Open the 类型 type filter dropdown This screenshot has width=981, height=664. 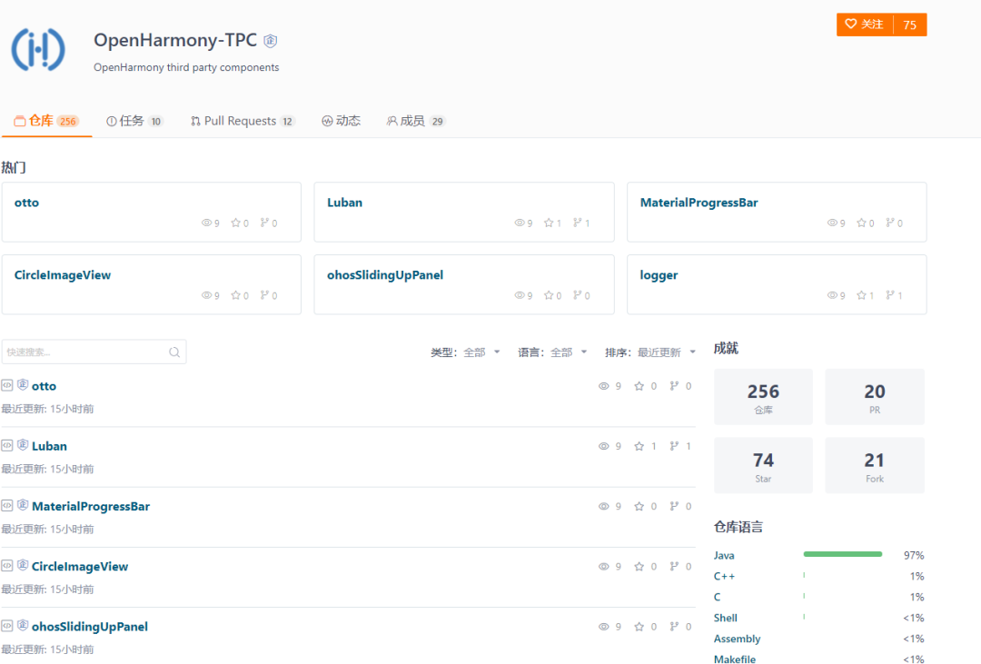pyautogui.click(x=465, y=352)
